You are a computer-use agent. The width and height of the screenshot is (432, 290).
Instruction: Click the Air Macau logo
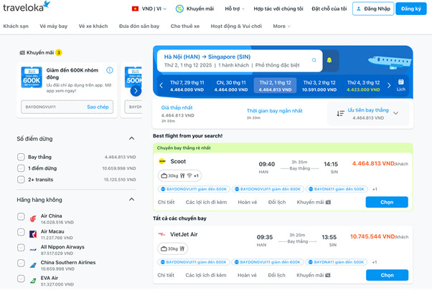[x=33, y=234]
